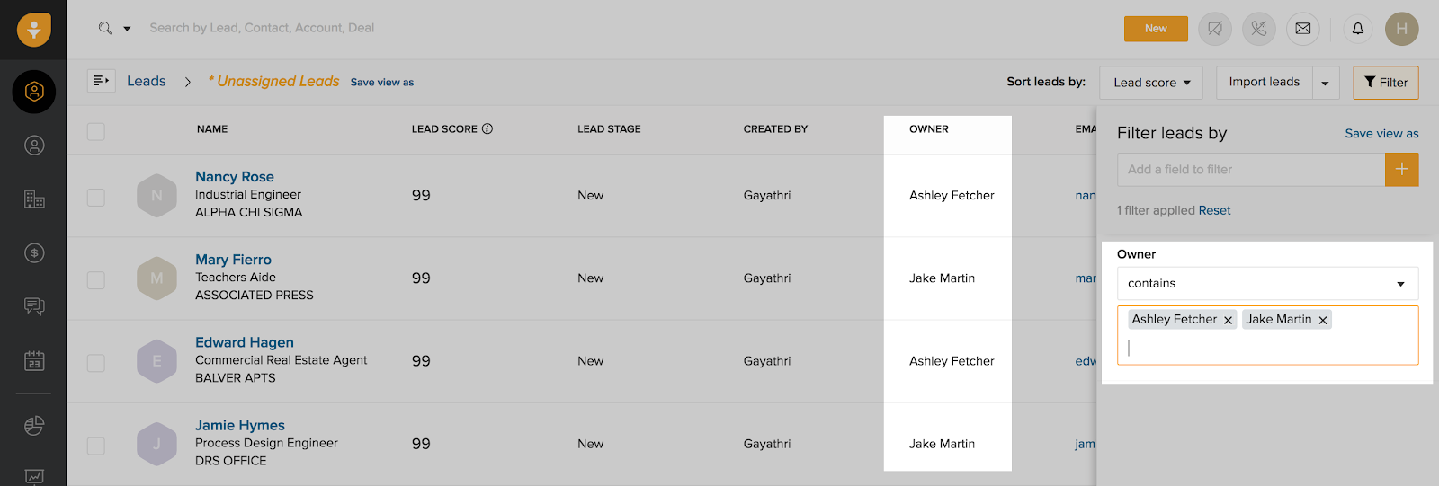Toggle the views list menu icon
1439x486 pixels.
click(102, 81)
